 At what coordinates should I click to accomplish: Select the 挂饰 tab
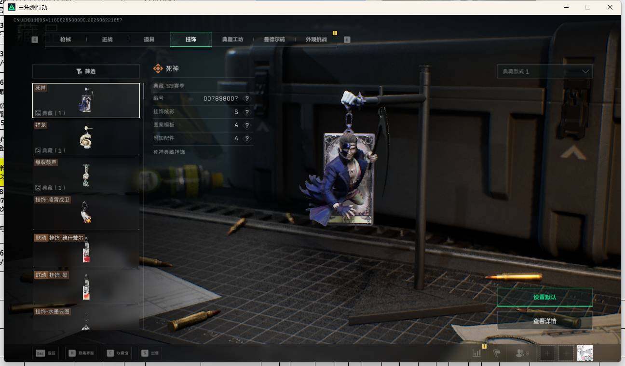(191, 40)
